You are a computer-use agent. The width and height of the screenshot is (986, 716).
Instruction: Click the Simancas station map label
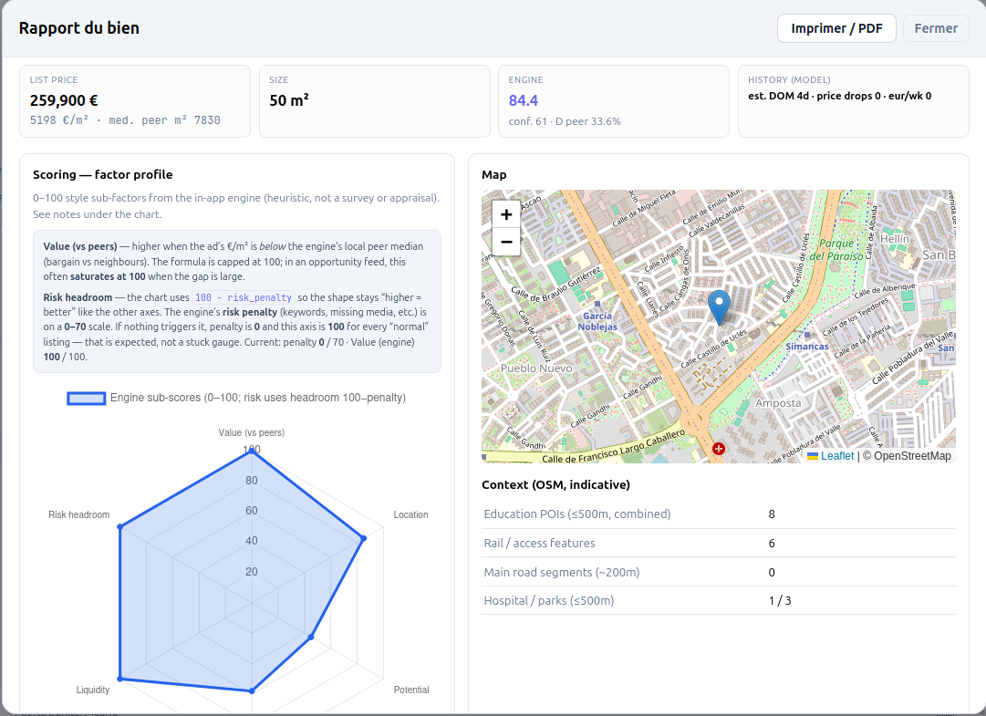coord(807,347)
